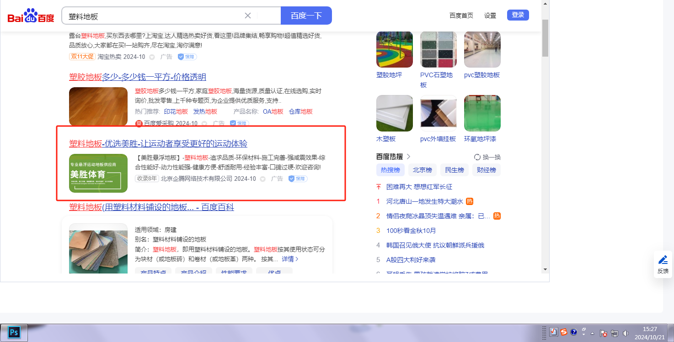Click the scrollbar down arrow
Viewport: 674px width, 342px height.
pos(545,269)
